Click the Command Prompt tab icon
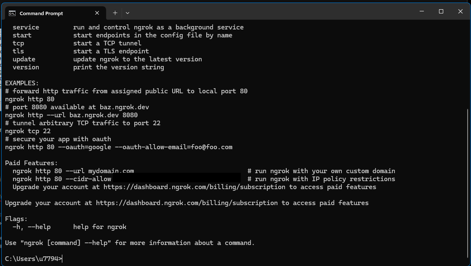 coord(12,13)
